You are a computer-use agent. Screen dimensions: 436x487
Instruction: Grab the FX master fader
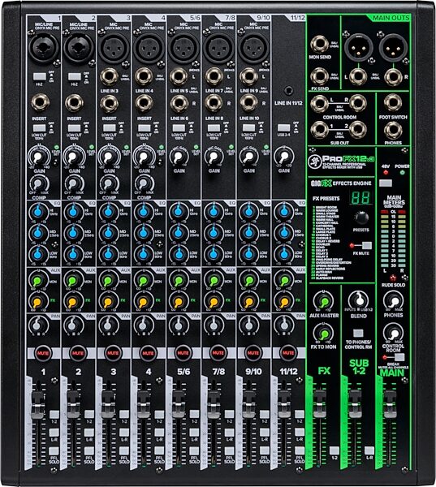click(320, 403)
